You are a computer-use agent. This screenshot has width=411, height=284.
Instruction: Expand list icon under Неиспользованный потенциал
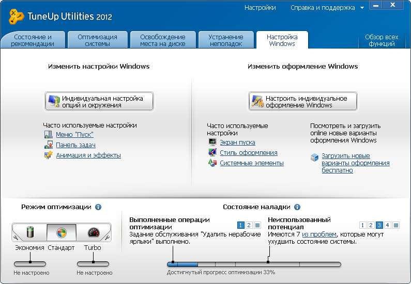[x=396, y=225]
